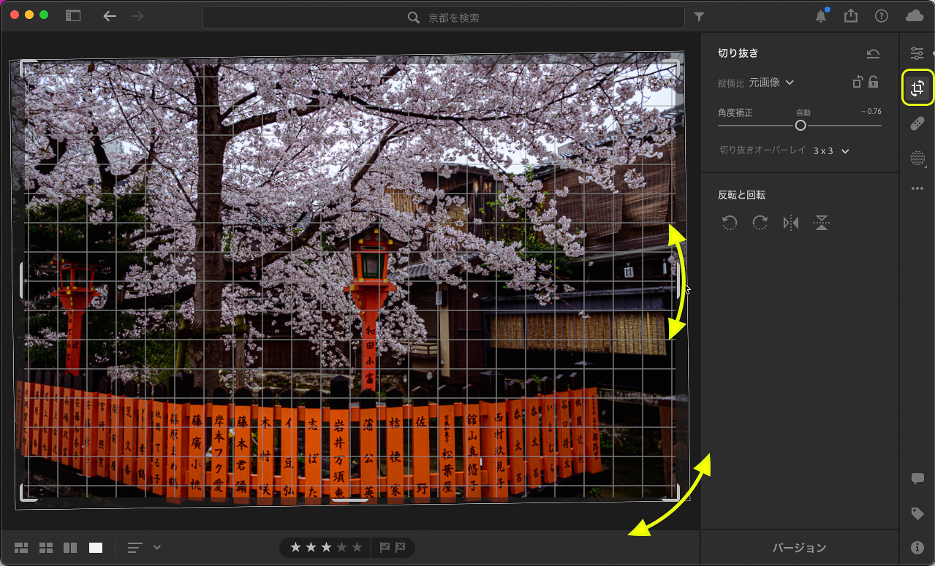This screenshot has width=935, height=566.
Task: Rotate the photo counterclockwise
Action: tap(729, 223)
